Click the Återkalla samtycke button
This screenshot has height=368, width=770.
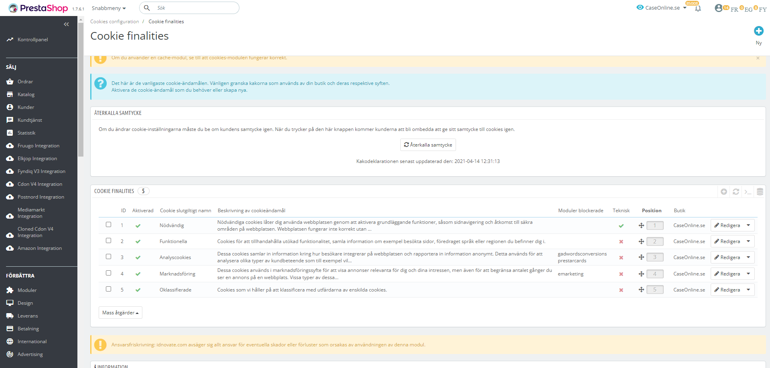[x=428, y=145]
